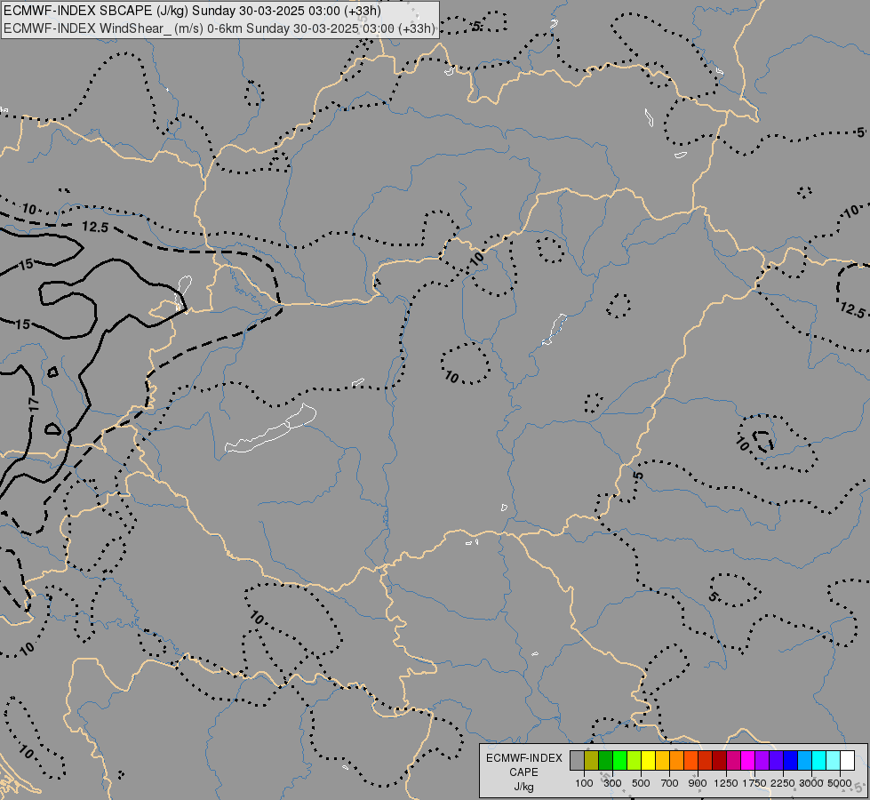Click the CAPE label in legend
The height and width of the screenshot is (800, 870).
[523, 772]
